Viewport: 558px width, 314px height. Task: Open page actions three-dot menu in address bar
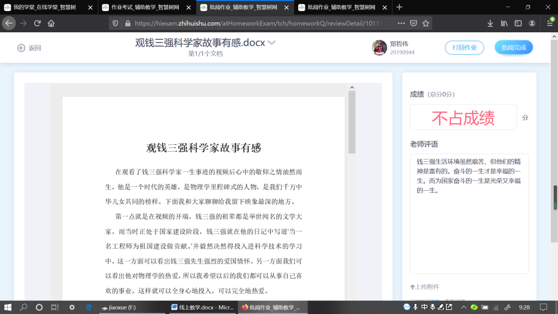pyautogui.click(x=401, y=24)
